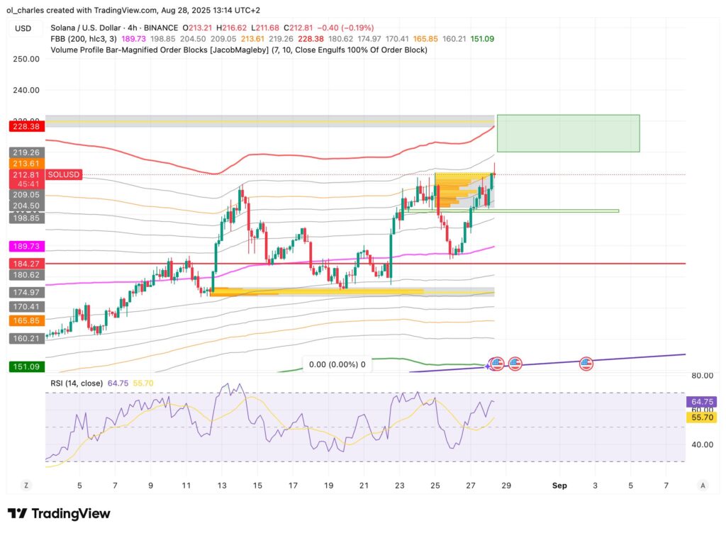Click the purple 64.75 RSI value tag

(701, 401)
